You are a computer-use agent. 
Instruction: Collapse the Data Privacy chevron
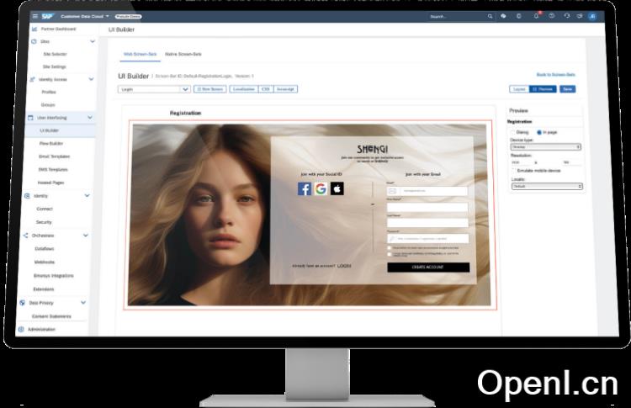pos(83,303)
